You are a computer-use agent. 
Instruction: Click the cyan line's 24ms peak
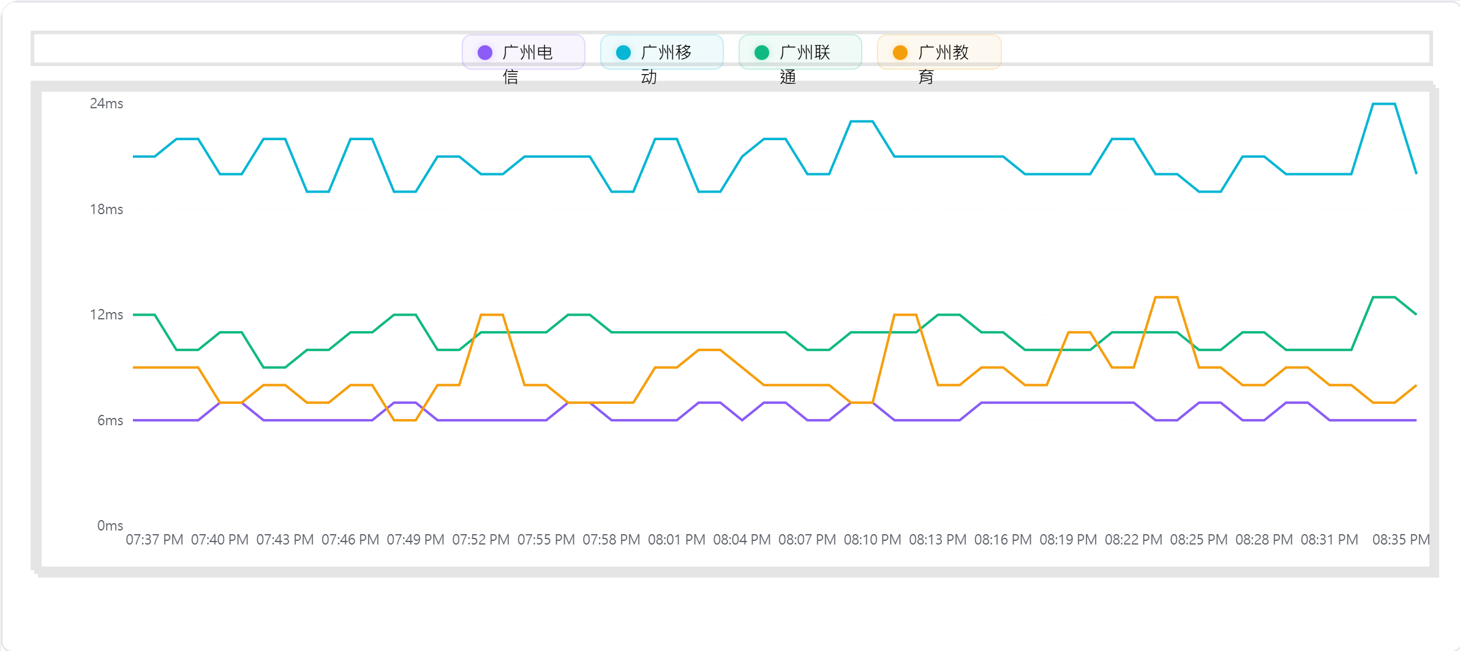[x=1384, y=104]
